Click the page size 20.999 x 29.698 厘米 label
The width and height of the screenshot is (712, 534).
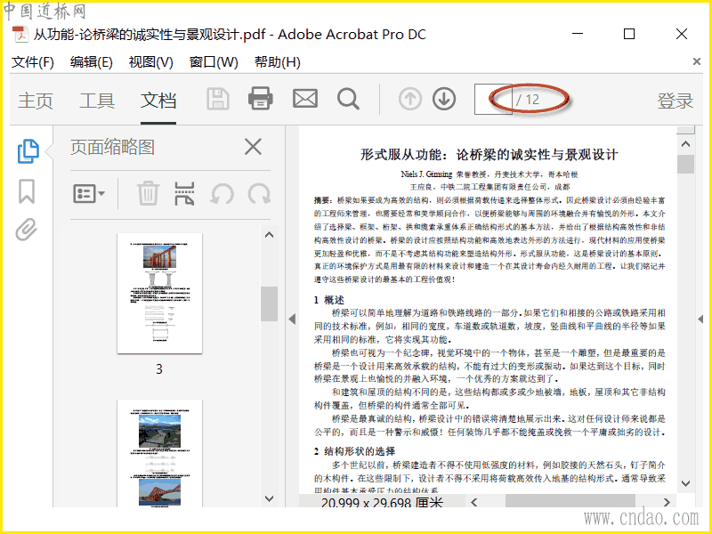[382, 503]
